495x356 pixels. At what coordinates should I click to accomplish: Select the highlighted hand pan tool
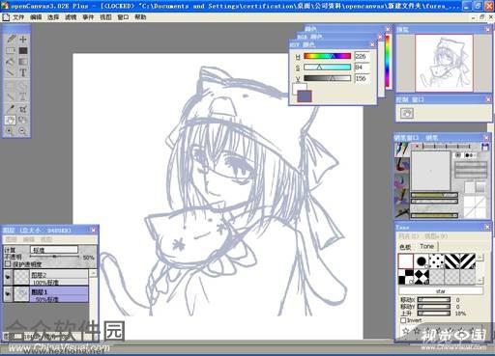[x=11, y=121]
